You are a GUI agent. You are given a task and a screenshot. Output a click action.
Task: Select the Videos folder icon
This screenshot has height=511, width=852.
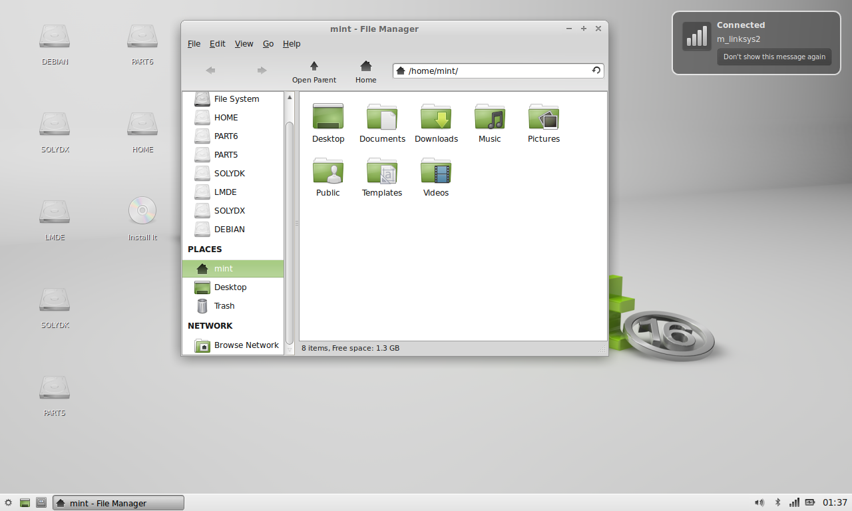click(x=436, y=172)
